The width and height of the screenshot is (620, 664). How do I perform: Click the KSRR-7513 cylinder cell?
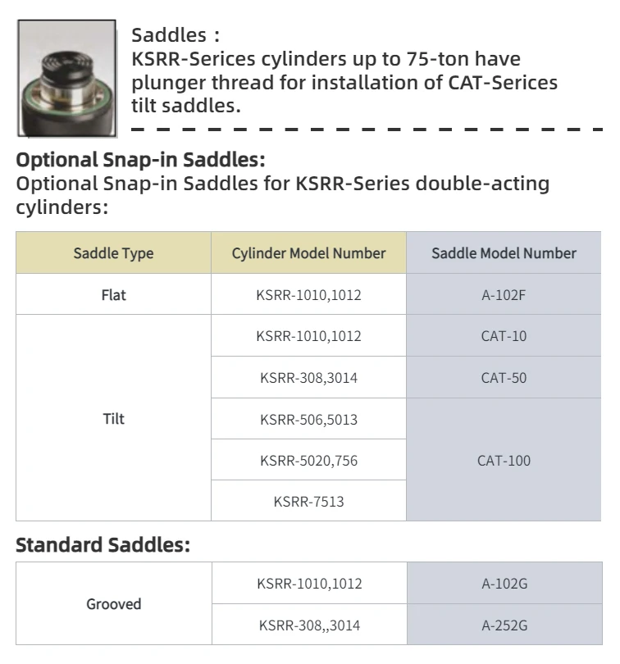pyautogui.click(x=308, y=501)
